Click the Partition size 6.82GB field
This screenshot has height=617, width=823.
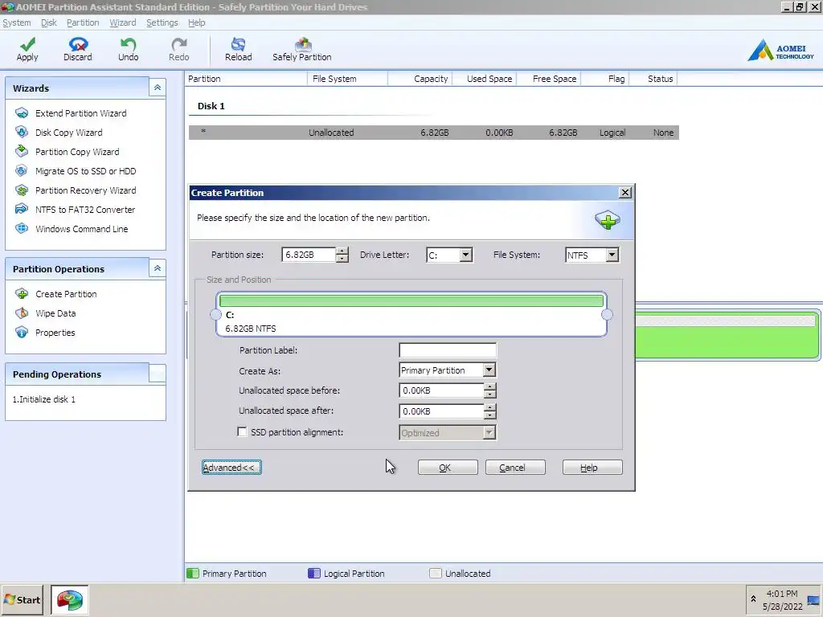coord(309,255)
